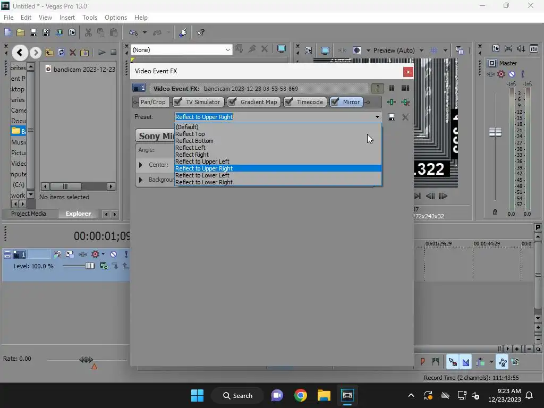544x408 pixels.
Task: Click Start Preview play icon in Explorer
Action: click(x=101, y=53)
